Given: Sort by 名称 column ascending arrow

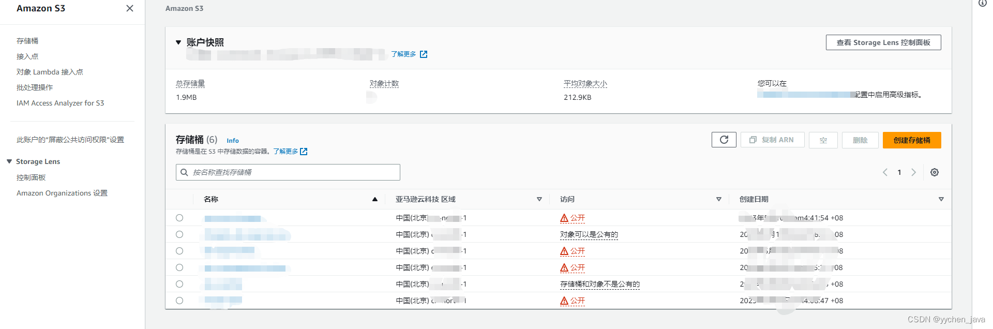Looking at the screenshot, I should pos(375,199).
